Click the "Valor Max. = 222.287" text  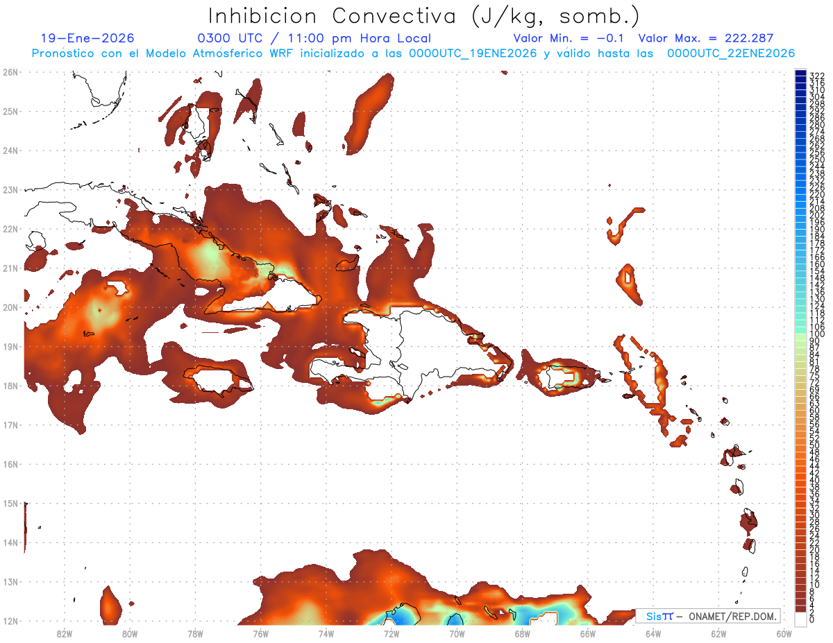pyautogui.click(x=705, y=38)
